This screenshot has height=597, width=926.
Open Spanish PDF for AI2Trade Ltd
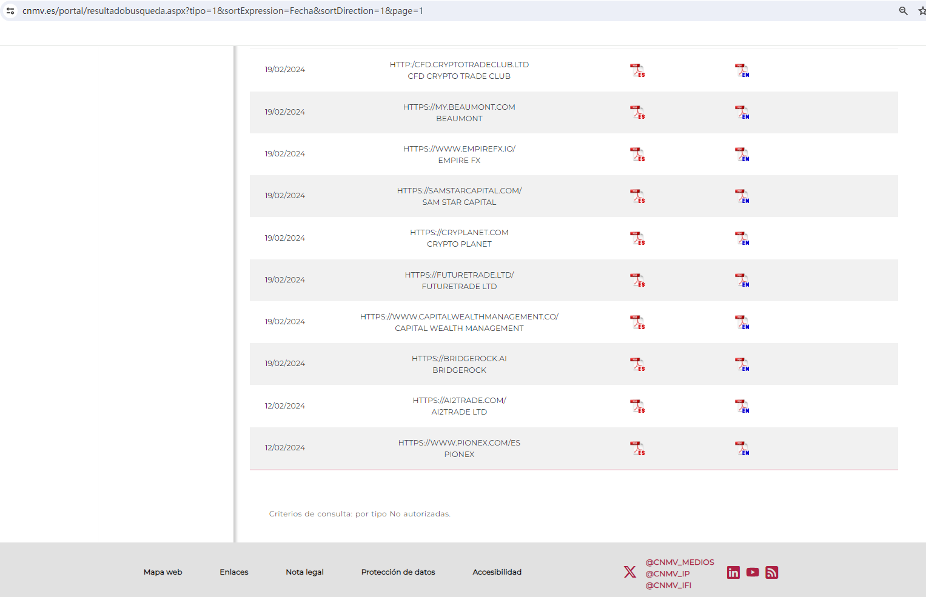tap(637, 406)
